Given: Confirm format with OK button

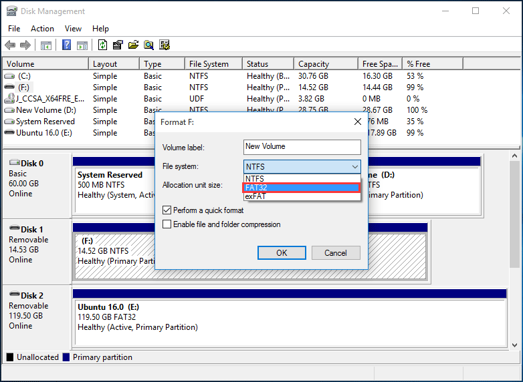Looking at the screenshot, I should click(x=282, y=253).
